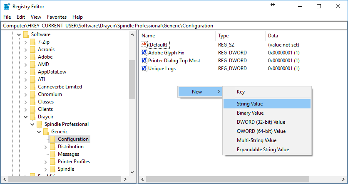Choose DWORD (32-bit) Value from submenu
This screenshot has height=184, width=348.
(x=267, y=122)
